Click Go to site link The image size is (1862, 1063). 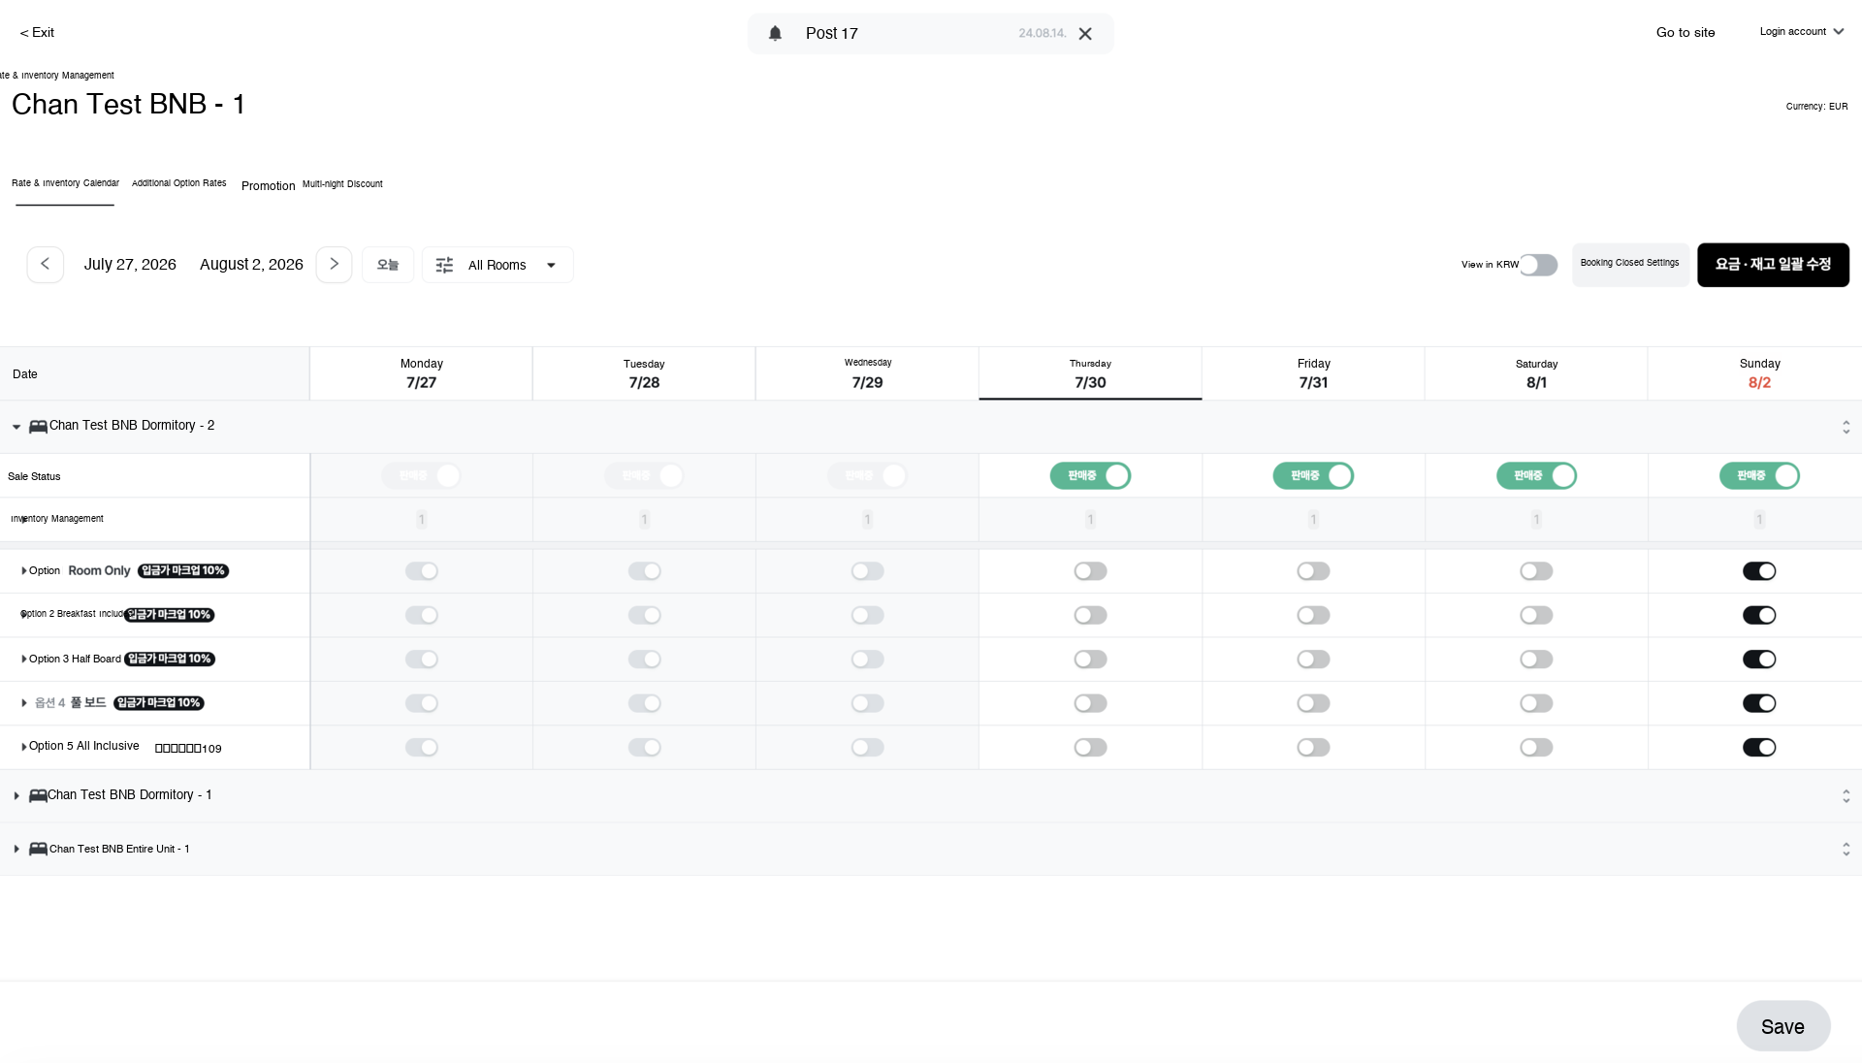coord(1685,33)
